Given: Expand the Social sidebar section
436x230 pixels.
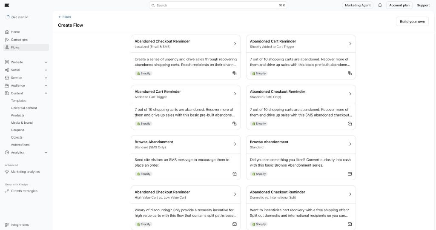Looking at the screenshot, I should [x=46, y=70].
